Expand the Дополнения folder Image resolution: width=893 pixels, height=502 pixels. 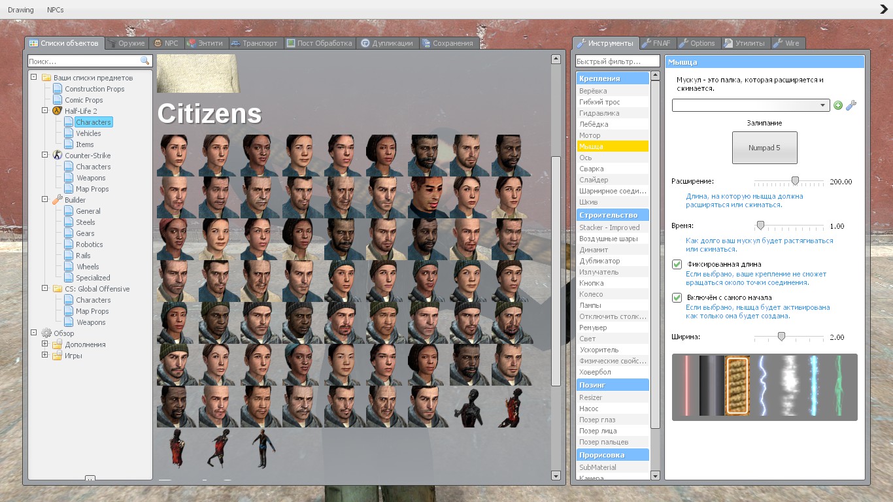[x=44, y=344]
